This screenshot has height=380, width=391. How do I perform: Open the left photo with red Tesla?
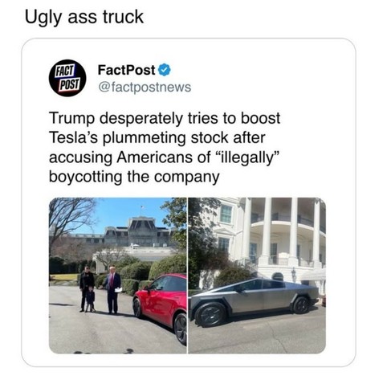pyautogui.click(x=118, y=276)
